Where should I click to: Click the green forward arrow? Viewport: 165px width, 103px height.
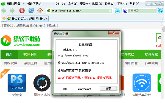click(x=13, y=11)
